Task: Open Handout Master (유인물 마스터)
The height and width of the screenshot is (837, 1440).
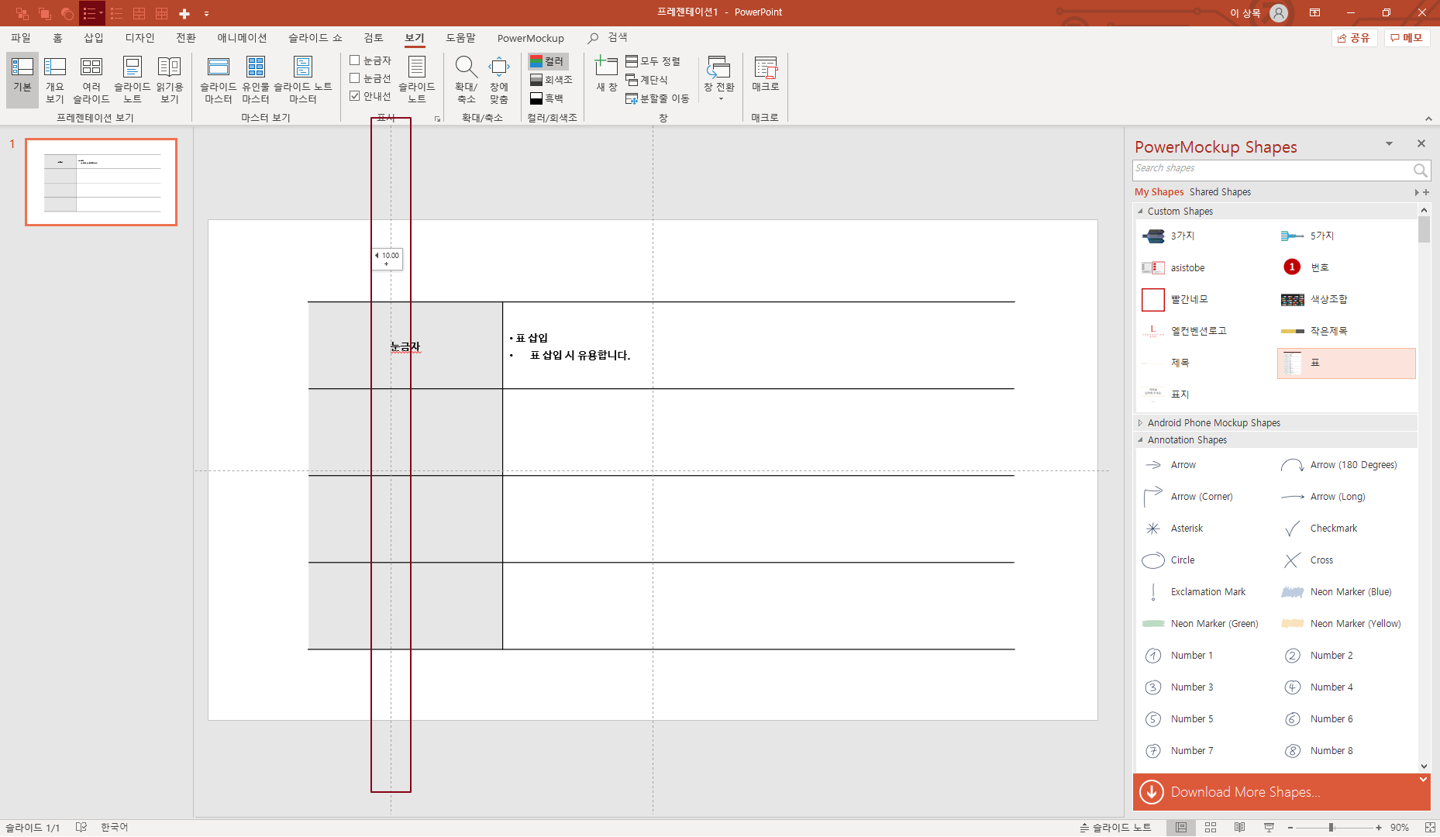Action: coord(256,79)
